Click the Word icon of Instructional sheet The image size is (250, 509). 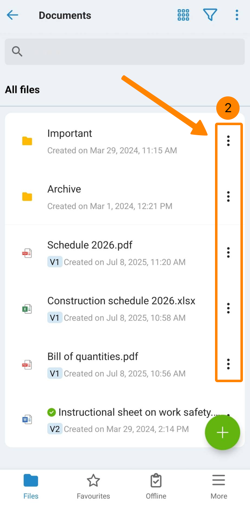(27, 420)
